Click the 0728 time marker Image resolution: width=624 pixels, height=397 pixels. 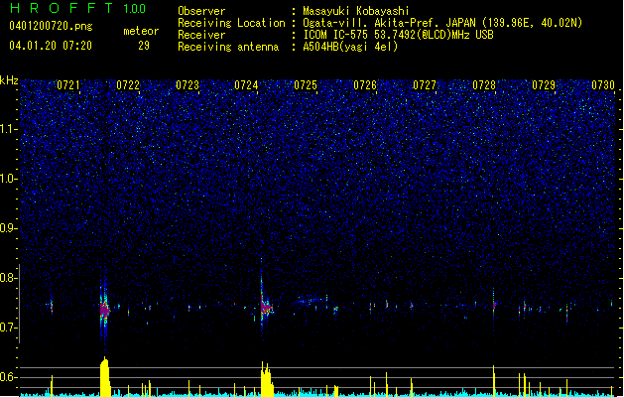(x=484, y=85)
